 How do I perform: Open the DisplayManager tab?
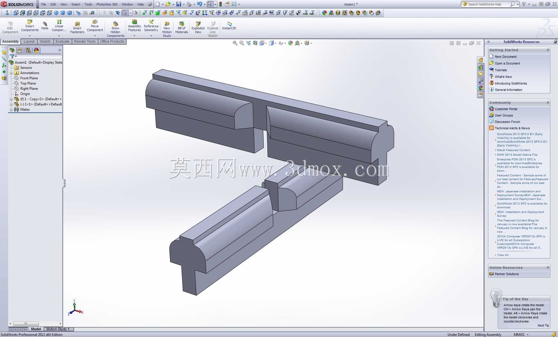tap(36, 50)
